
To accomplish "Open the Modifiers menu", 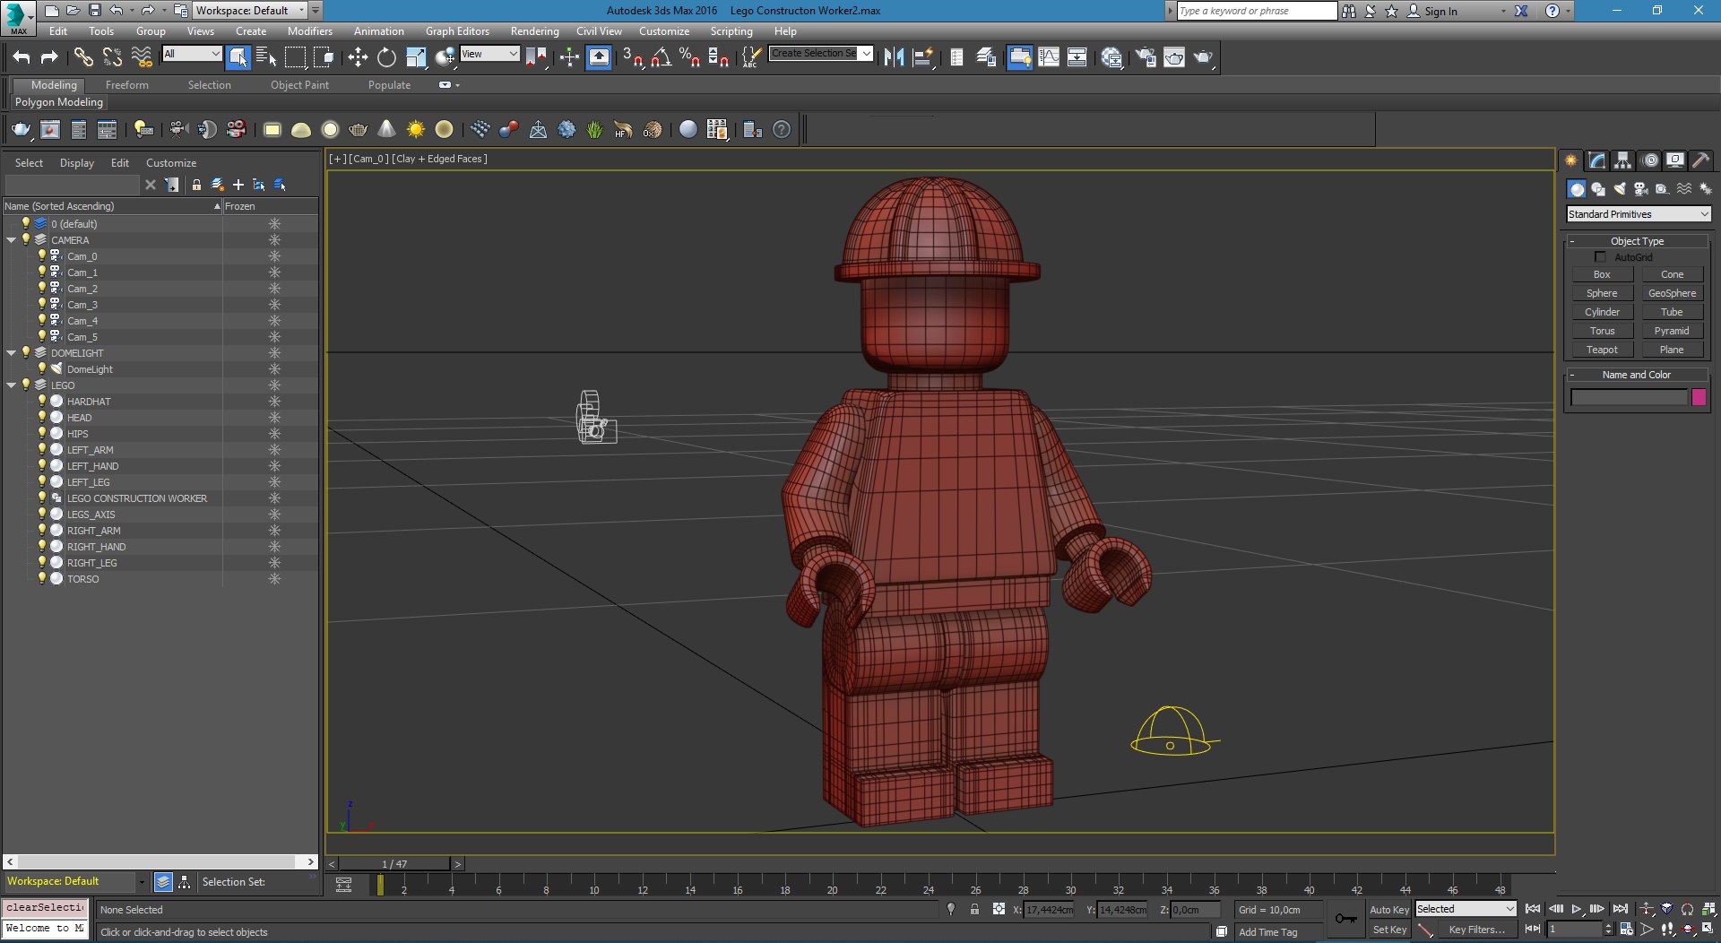I will point(309,31).
